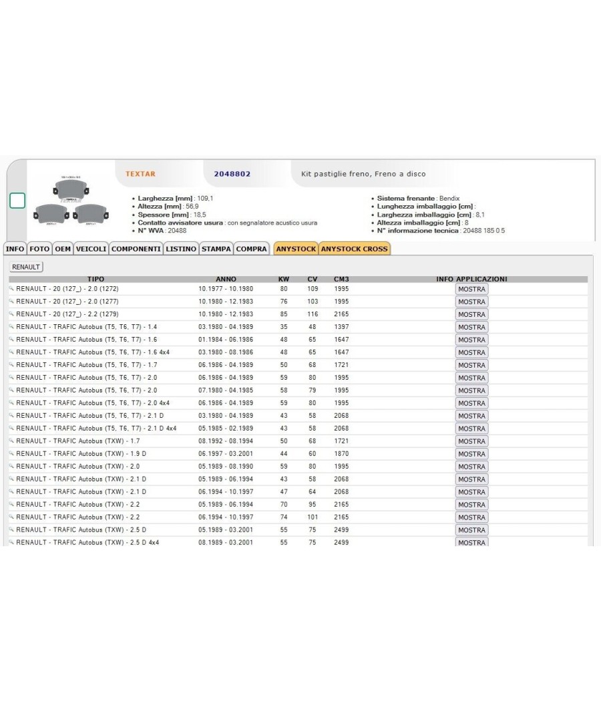Click the KW column header
601x702 pixels.
pyautogui.click(x=284, y=279)
